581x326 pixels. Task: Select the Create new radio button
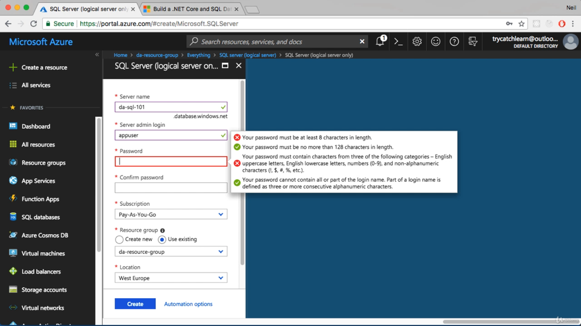pyautogui.click(x=119, y=239)
